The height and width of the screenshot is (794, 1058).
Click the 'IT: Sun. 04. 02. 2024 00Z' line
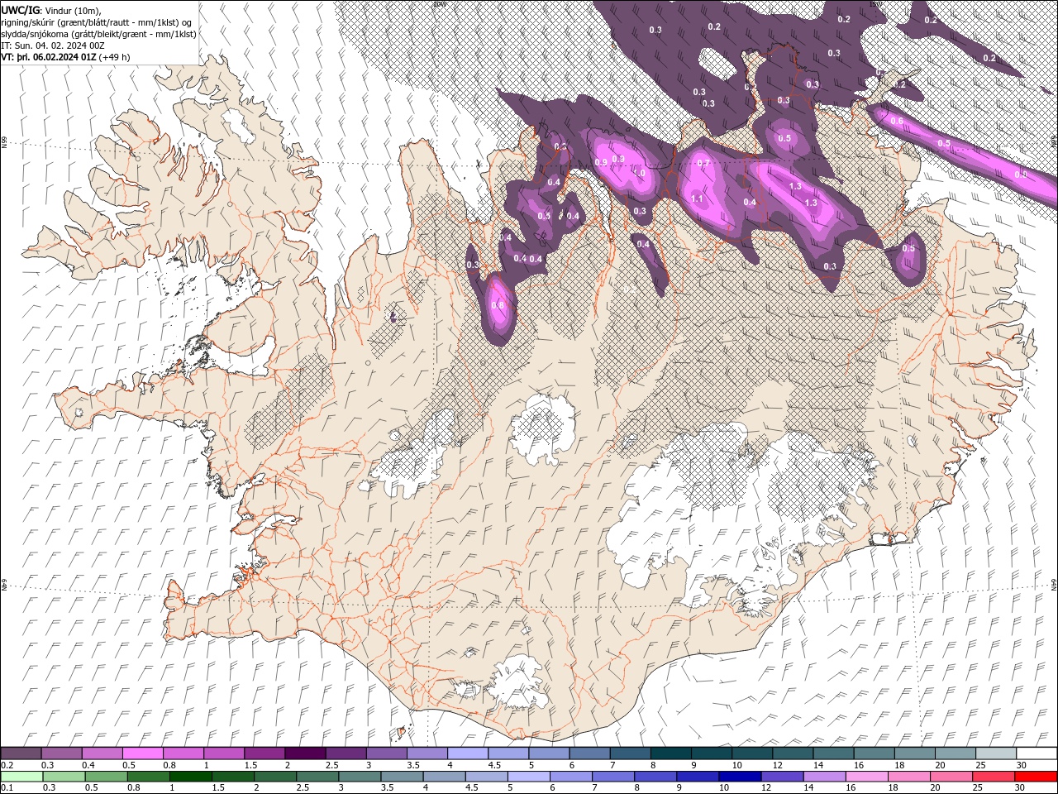point(53,45)
